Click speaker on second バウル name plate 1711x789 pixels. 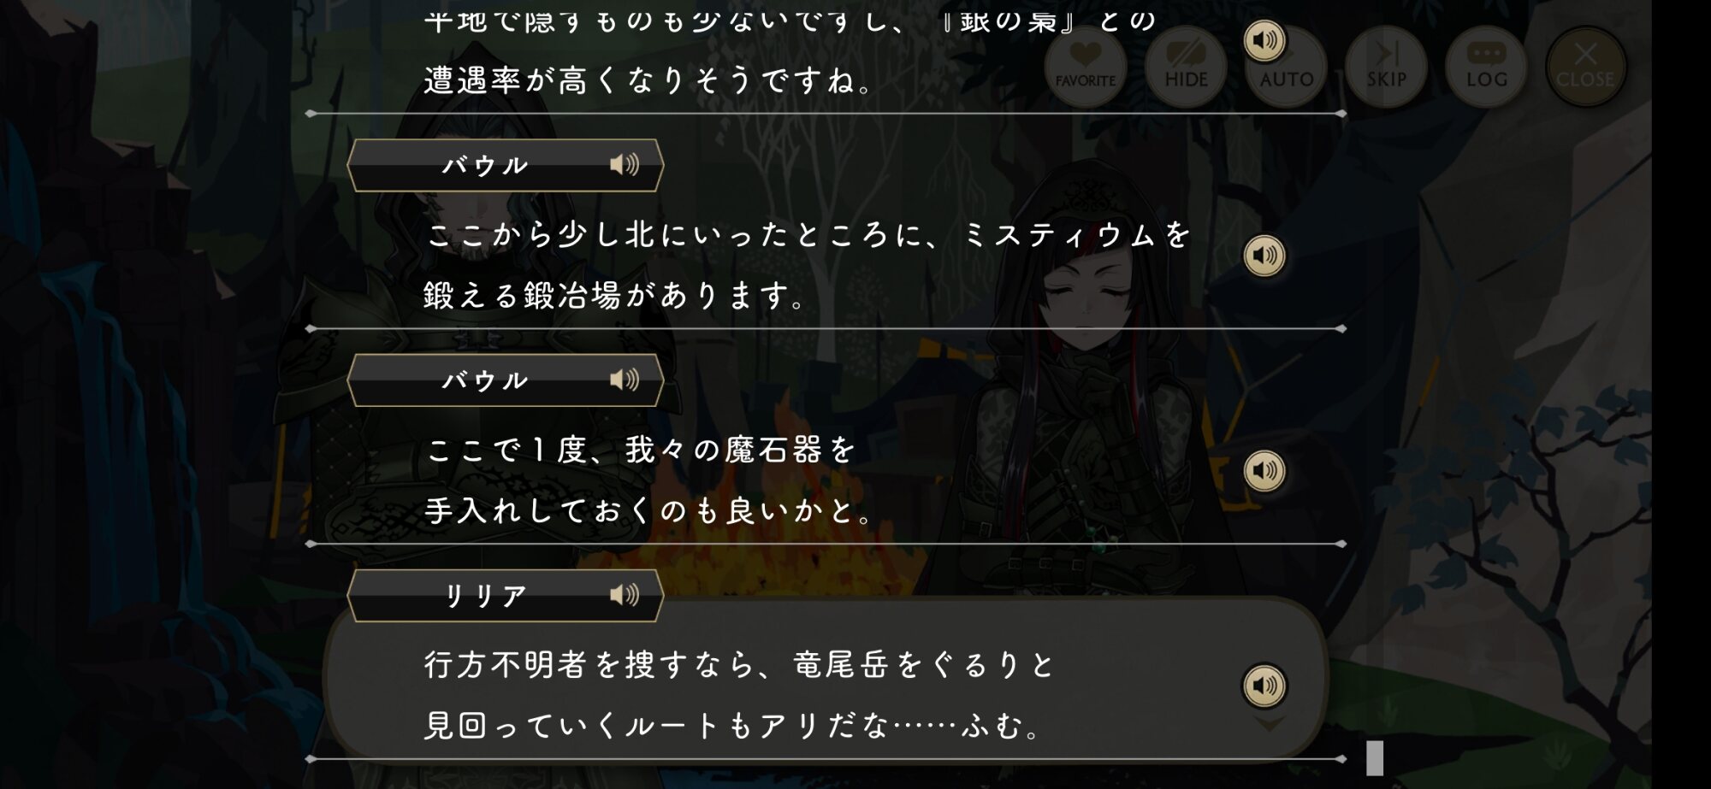click(x=625, y=380)
